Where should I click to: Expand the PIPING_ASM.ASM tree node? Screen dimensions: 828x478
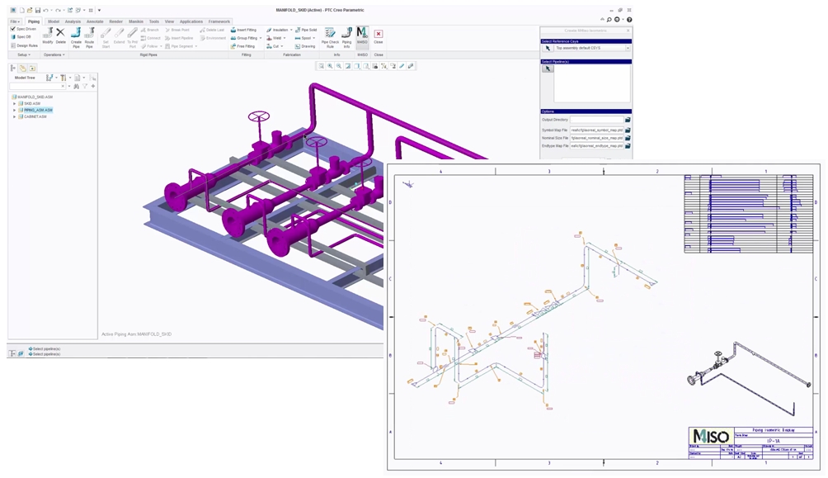[14, 110]
